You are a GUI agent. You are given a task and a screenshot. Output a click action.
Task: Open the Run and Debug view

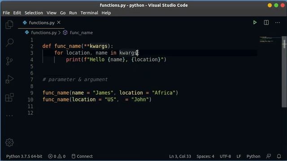coord(9,79)
